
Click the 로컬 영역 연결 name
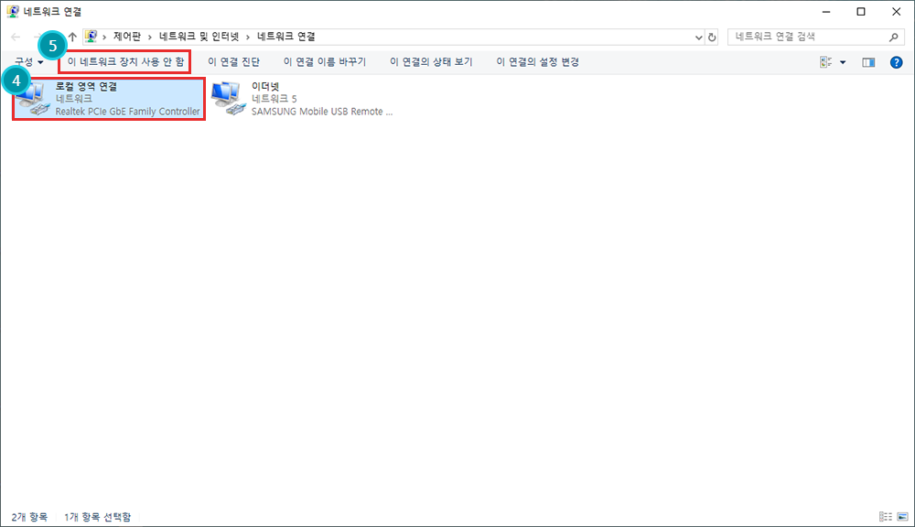[86, 86]
